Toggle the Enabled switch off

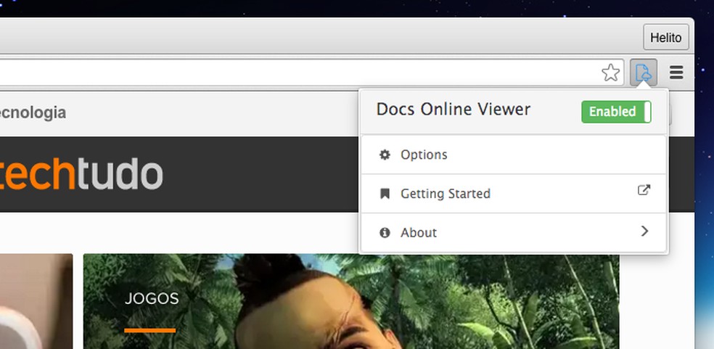[x=616, y=112]
